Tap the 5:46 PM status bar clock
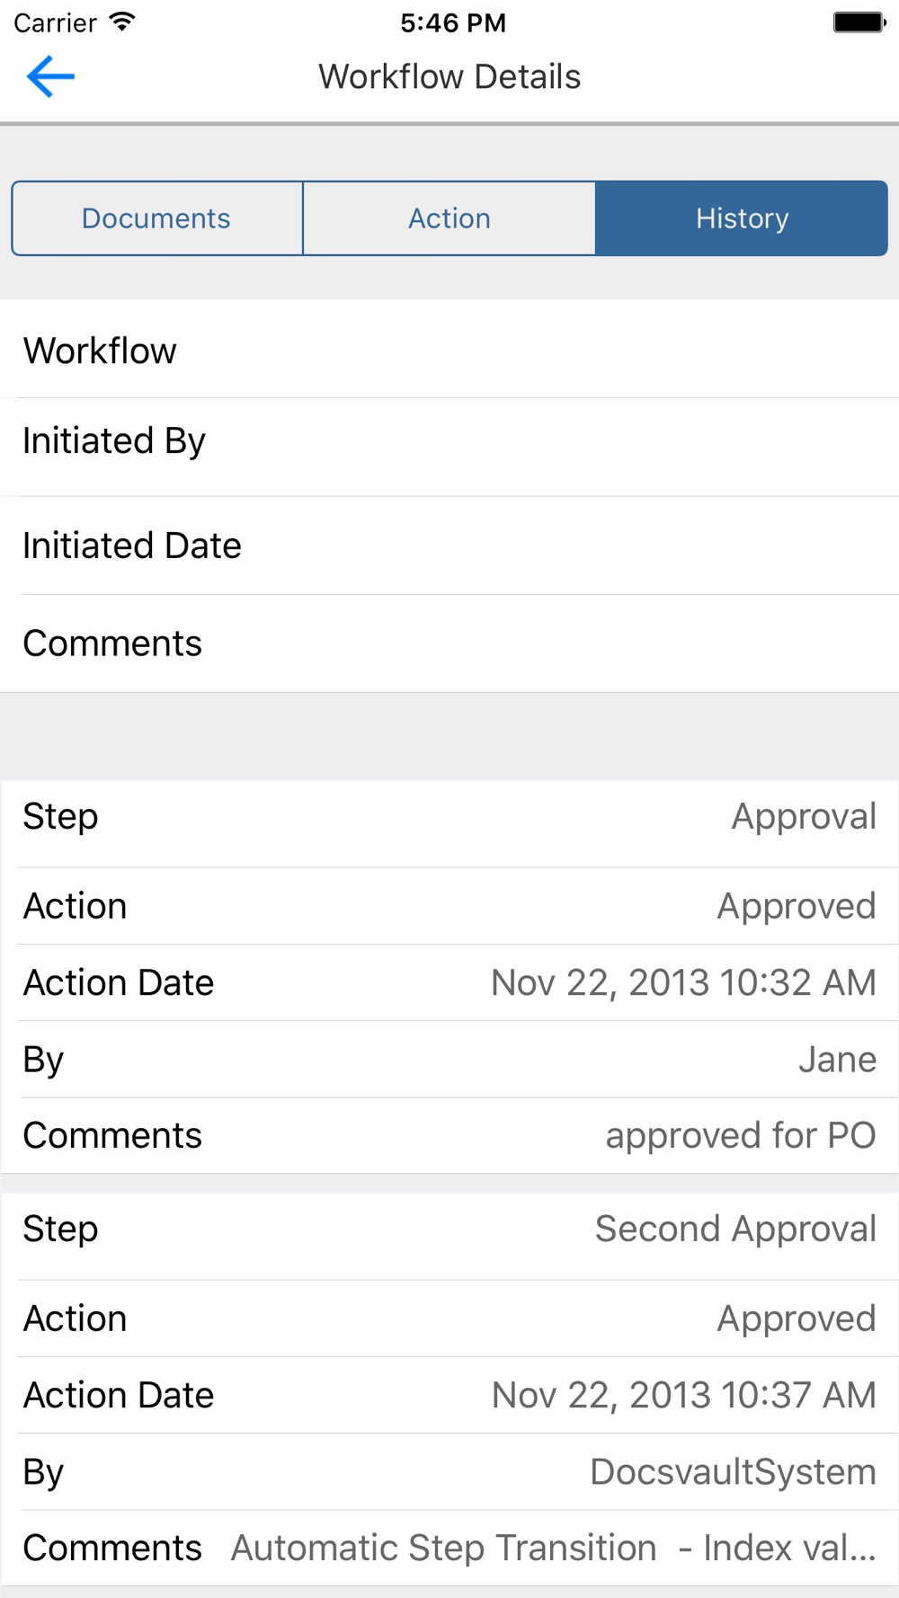 (453, 22)
